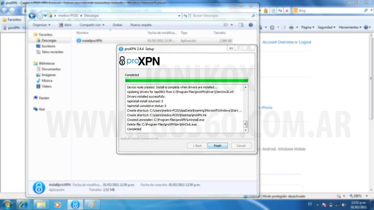Go forward in the Explorer window
Viewport: 374px width, 210px height.
pos(40,16)
